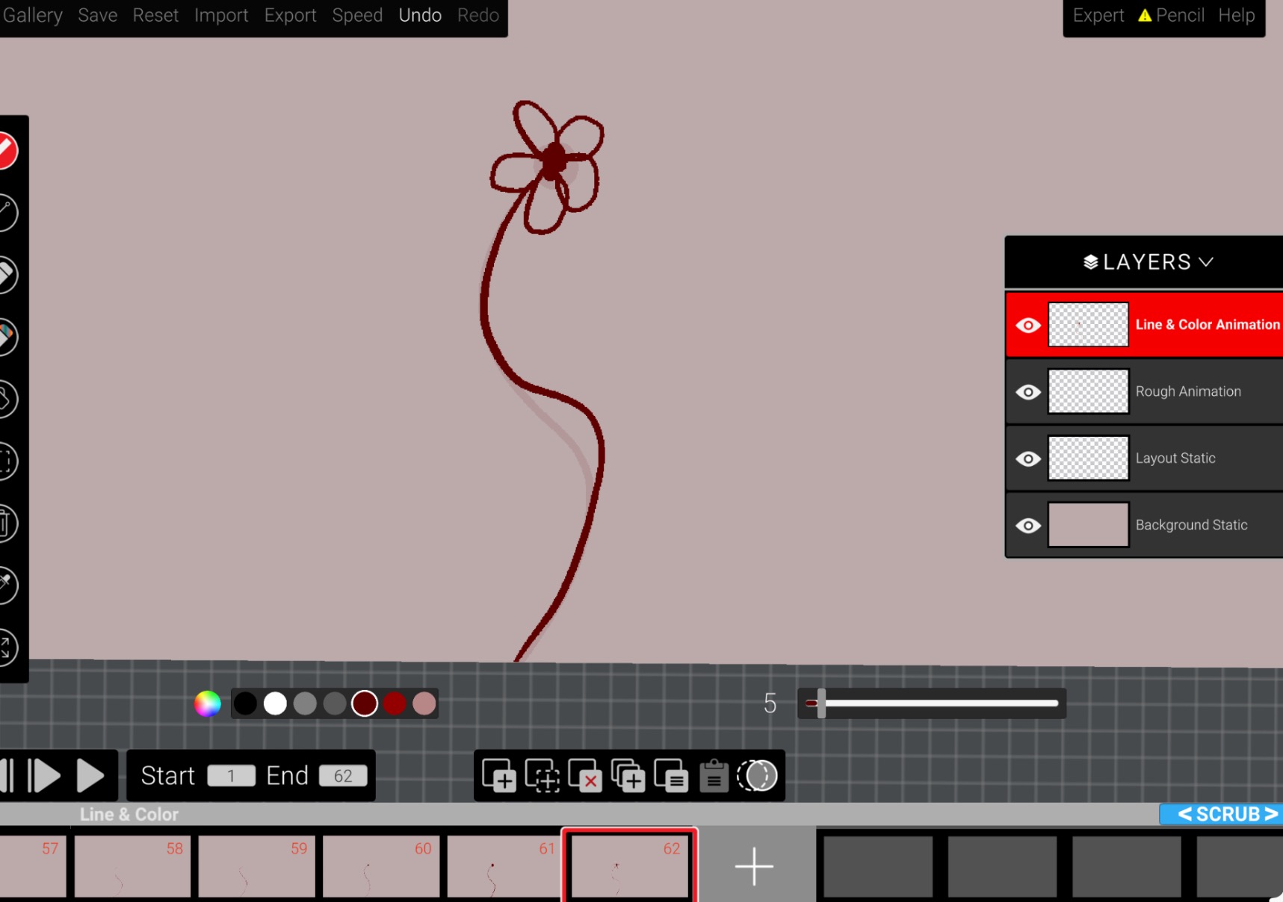
Task: Toggle the onion skin circle icon
Action: coord(757,776)
